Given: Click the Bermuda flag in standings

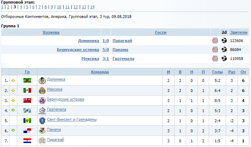Looking at the screenshot, I should (27, 101).
